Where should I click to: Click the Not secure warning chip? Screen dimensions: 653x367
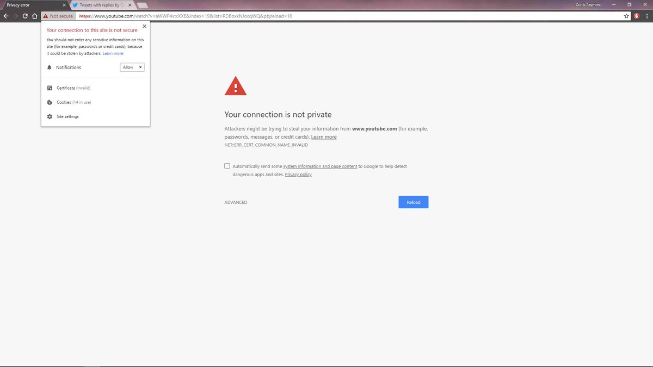(58, 16)
